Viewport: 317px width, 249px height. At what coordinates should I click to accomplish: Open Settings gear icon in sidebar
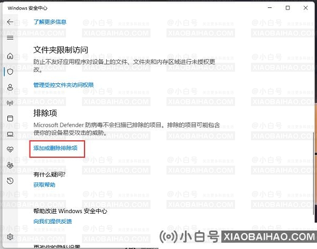(10, 237)
